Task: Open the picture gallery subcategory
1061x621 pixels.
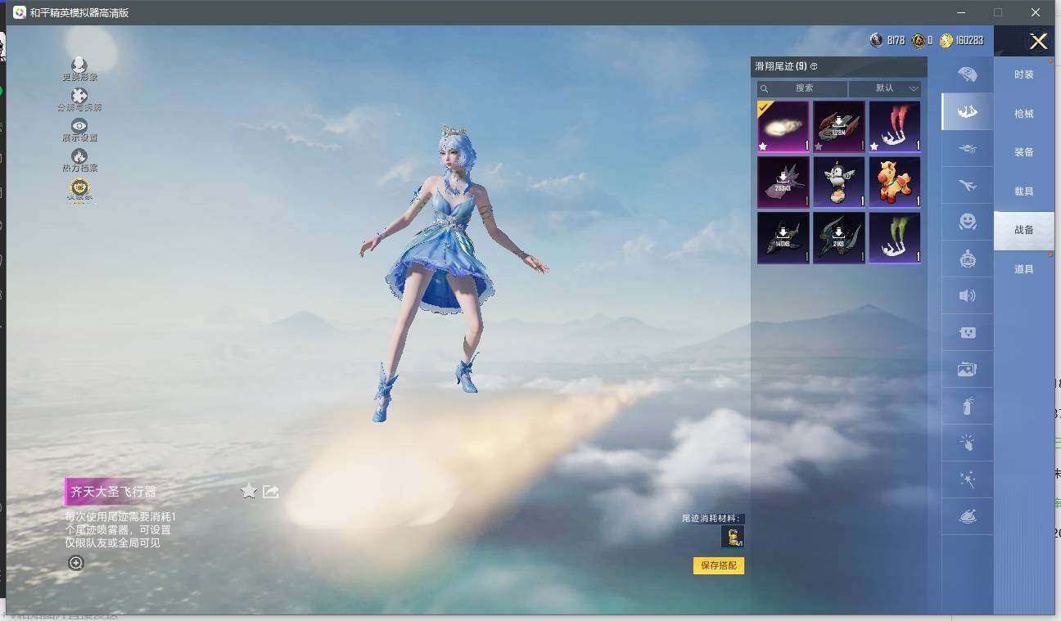Action: 967,369
